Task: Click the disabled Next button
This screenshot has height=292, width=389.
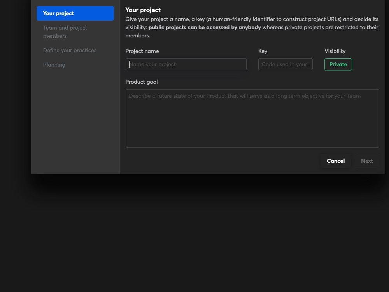Action: point(366,161)
